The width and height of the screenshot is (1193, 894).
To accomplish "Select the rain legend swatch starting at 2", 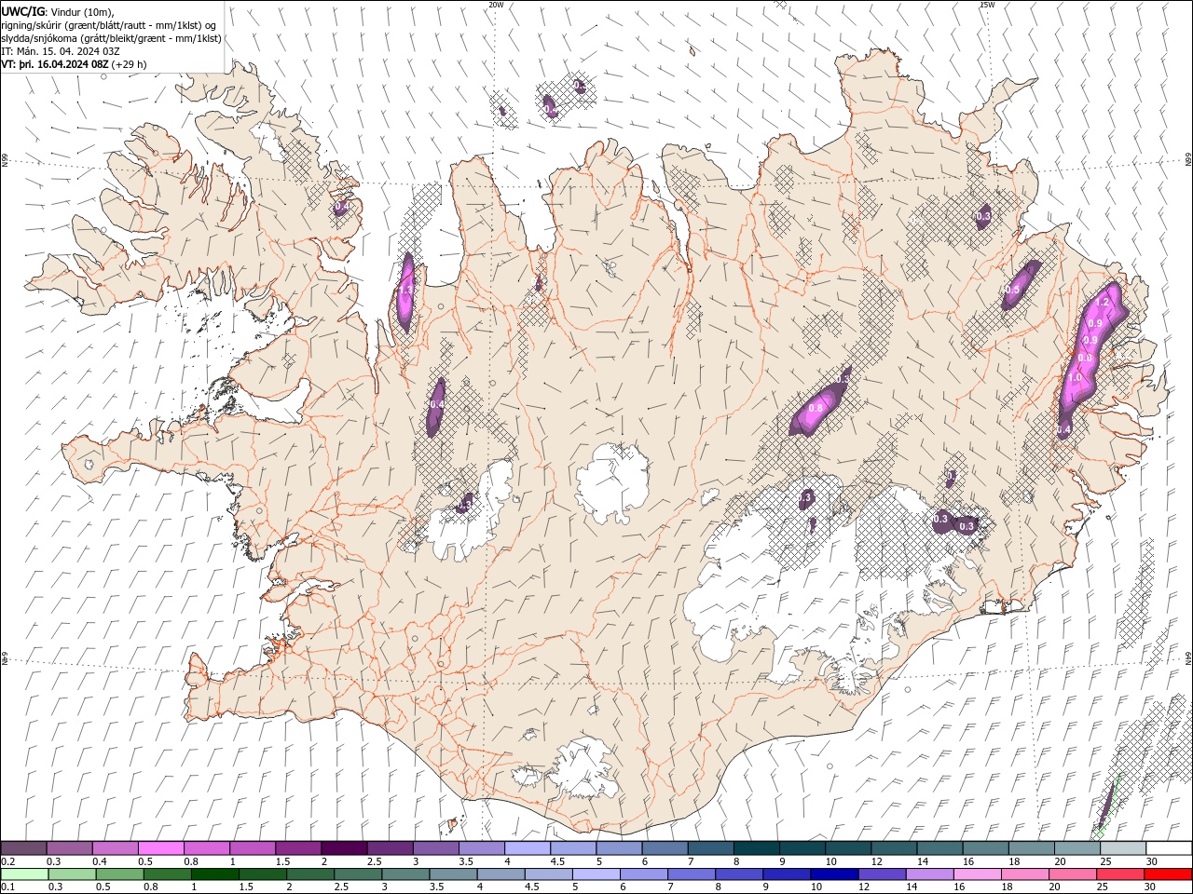I will (309, 874).
